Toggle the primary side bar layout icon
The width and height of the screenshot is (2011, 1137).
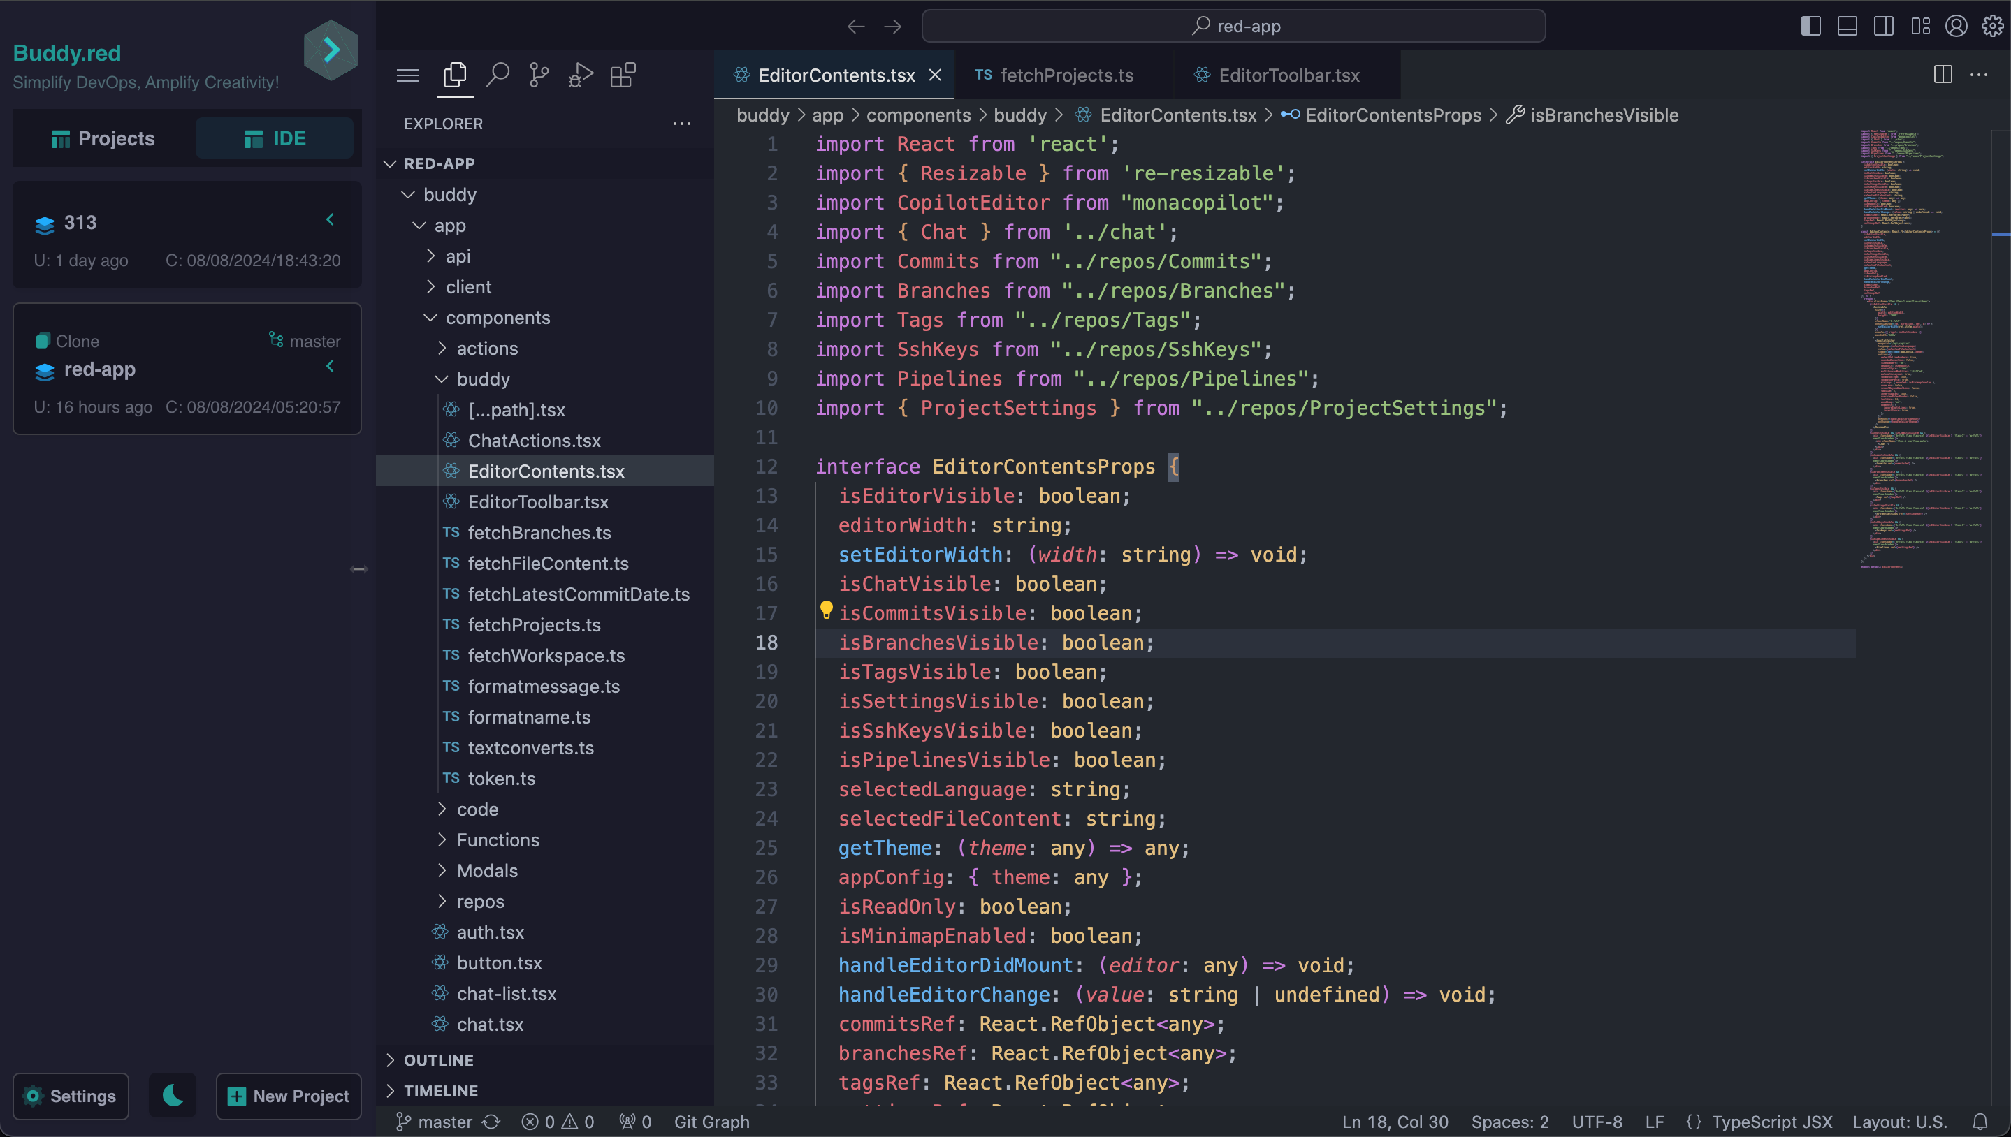coord(1811,26)
